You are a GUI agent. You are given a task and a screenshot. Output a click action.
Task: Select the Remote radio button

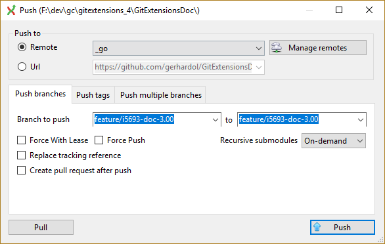[22, 47]
